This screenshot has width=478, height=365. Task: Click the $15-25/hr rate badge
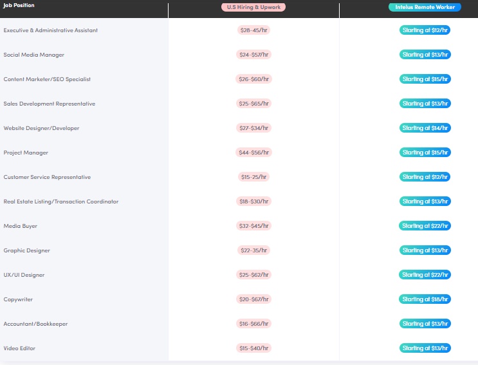pyautogui.click(x=253, y=177)
